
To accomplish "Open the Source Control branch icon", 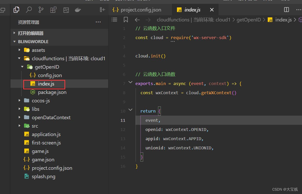I will point(41,10).
